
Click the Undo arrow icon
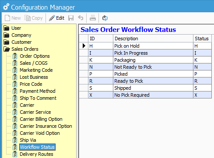81,18
